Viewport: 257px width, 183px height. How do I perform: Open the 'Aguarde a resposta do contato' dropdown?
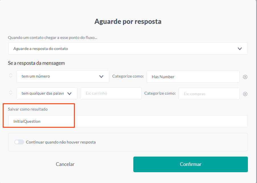128,48
